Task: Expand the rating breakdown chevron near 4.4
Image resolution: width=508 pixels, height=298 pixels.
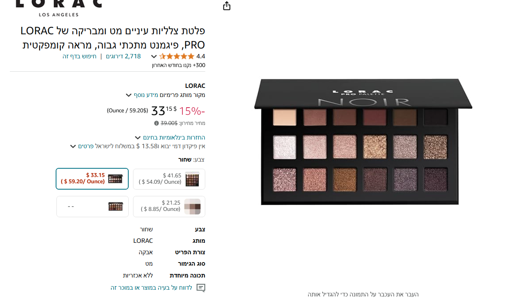Action: coord(154,56)
